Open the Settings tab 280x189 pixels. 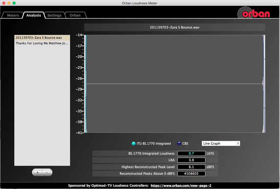(x=54, y=15)
